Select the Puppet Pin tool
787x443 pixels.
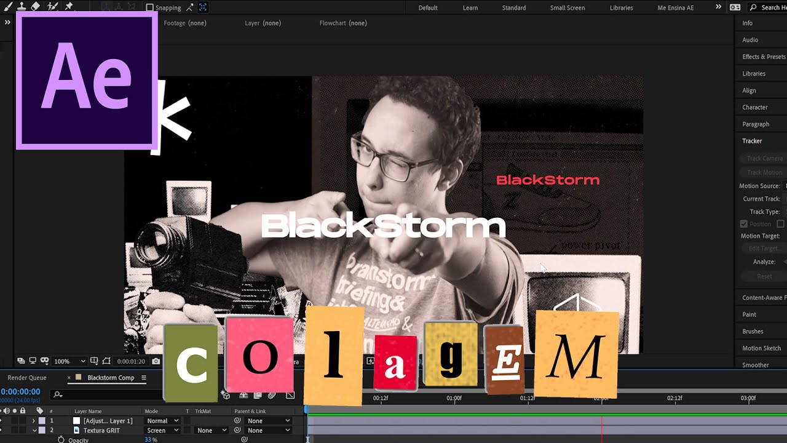(69, 6)
